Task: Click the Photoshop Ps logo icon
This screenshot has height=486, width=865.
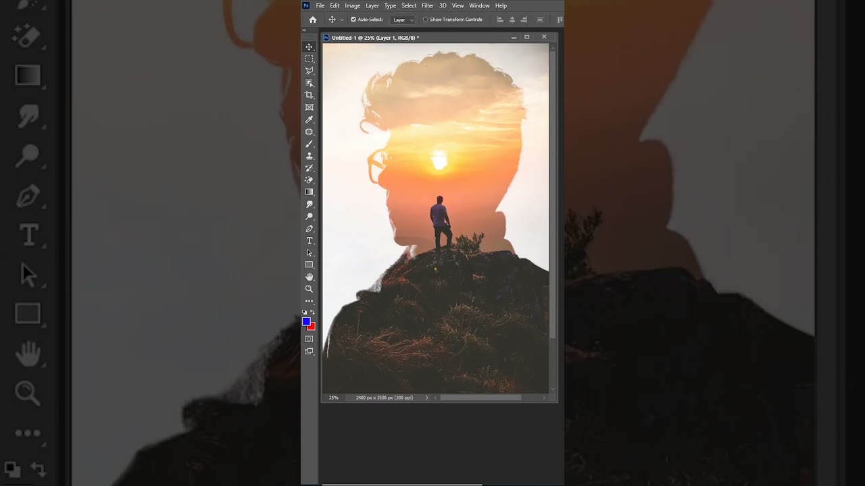Action: (306, 5)
